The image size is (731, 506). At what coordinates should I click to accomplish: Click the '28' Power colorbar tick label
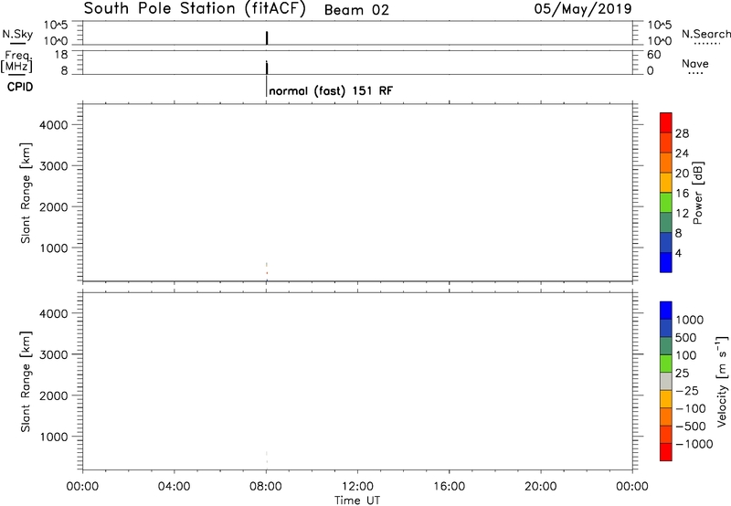click(682, 133)
